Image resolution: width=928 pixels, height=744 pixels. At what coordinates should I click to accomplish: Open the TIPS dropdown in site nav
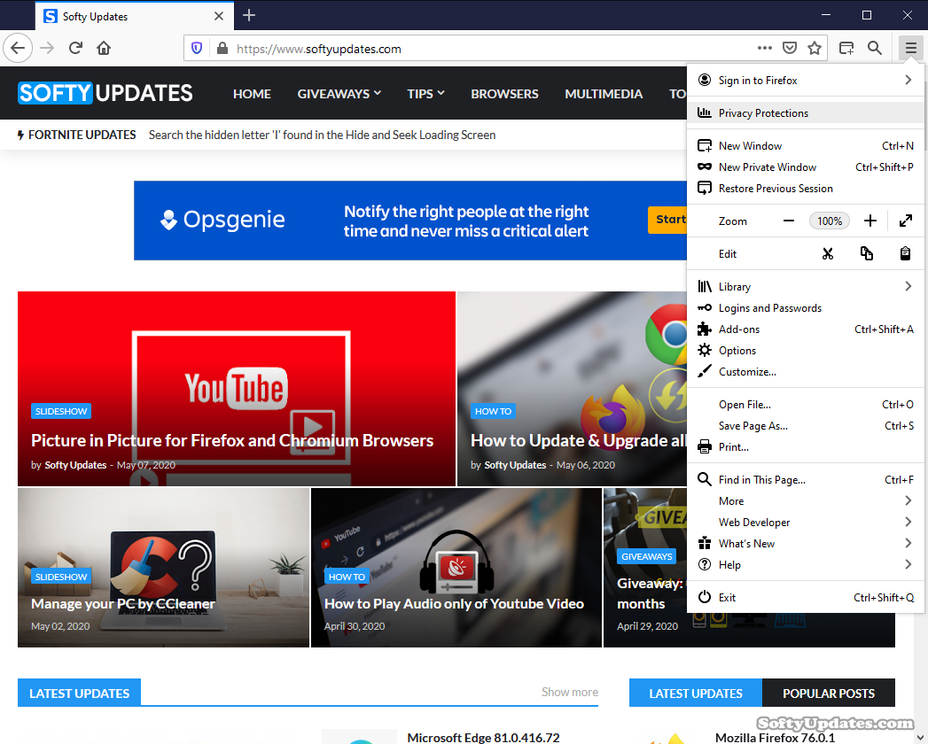(x=425, y=94)
